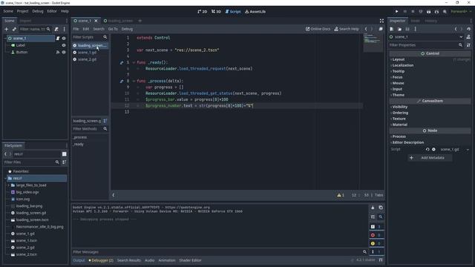
Task: Float the script editor in a separate window
Action: point(381,29)
